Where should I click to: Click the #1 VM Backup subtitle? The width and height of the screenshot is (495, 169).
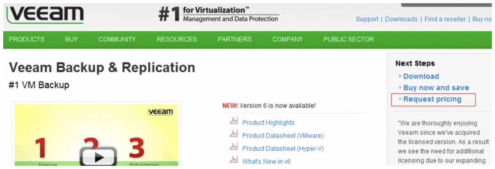point(39,85)
